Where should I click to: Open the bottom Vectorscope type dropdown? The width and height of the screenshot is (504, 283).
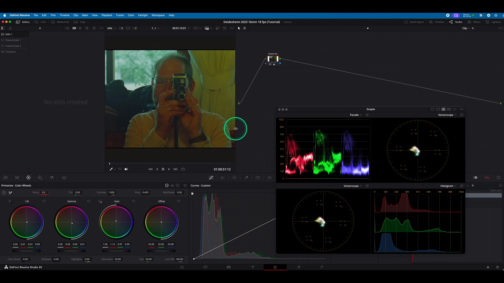[353, 186]
